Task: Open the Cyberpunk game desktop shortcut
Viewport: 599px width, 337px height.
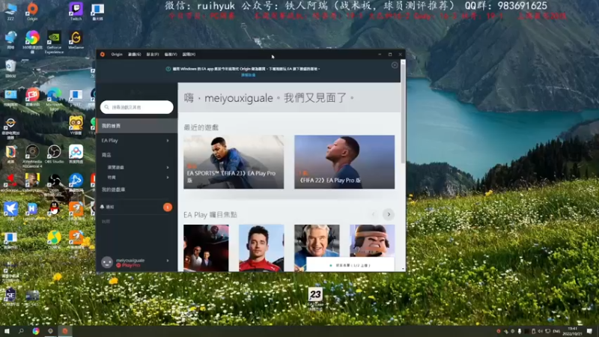Action: [x=32, y=182]
